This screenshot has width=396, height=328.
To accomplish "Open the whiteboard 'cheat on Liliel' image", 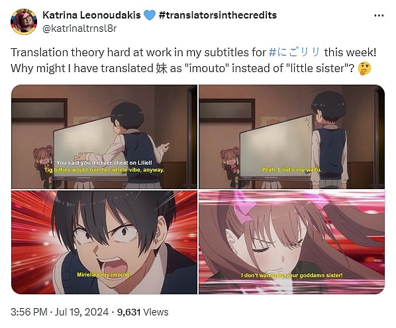I will click(105, 137).
